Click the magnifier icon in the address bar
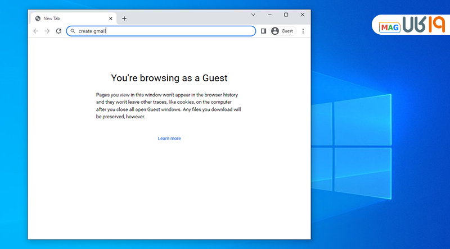The image size is (450, 249). coord(73,31)
